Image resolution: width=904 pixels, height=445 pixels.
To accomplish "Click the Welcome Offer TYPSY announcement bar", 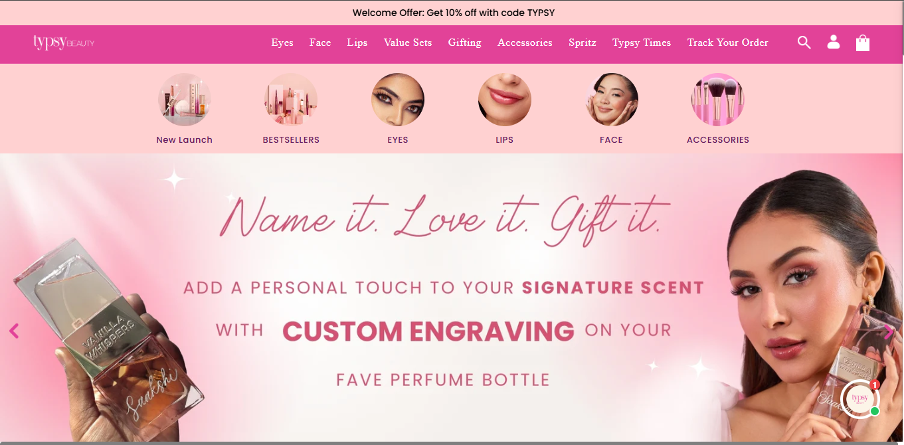I will tap(452, 13).
